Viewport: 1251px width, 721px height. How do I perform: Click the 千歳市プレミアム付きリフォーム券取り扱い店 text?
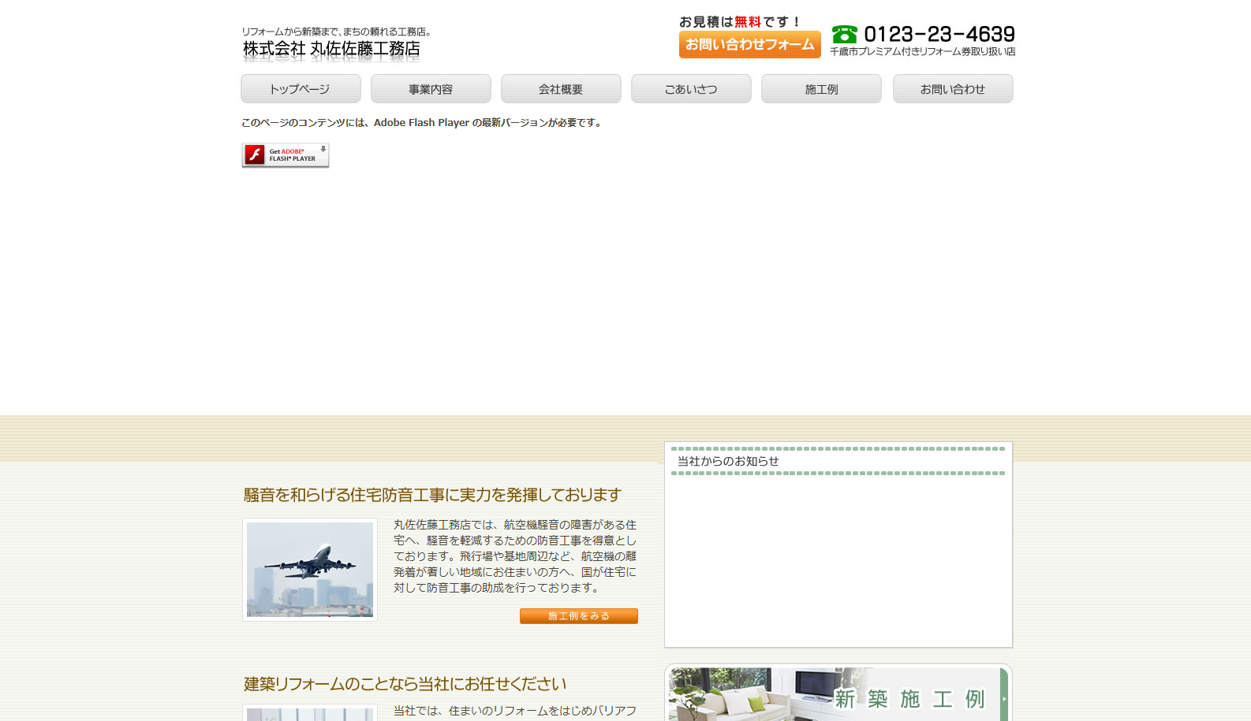[x=923, y=52]
